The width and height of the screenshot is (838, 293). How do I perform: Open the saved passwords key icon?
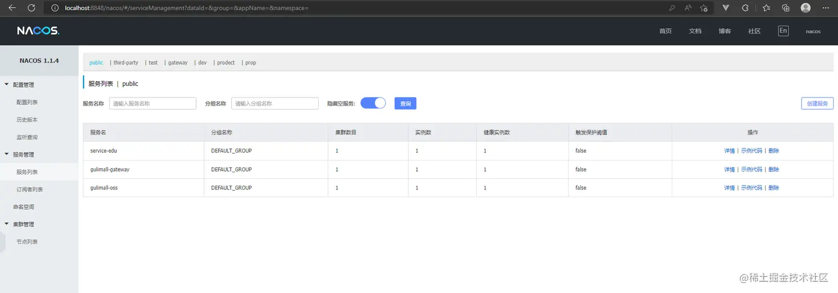[x=672, y=8]
